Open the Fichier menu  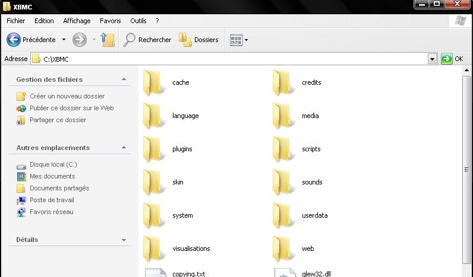point(15,21)
